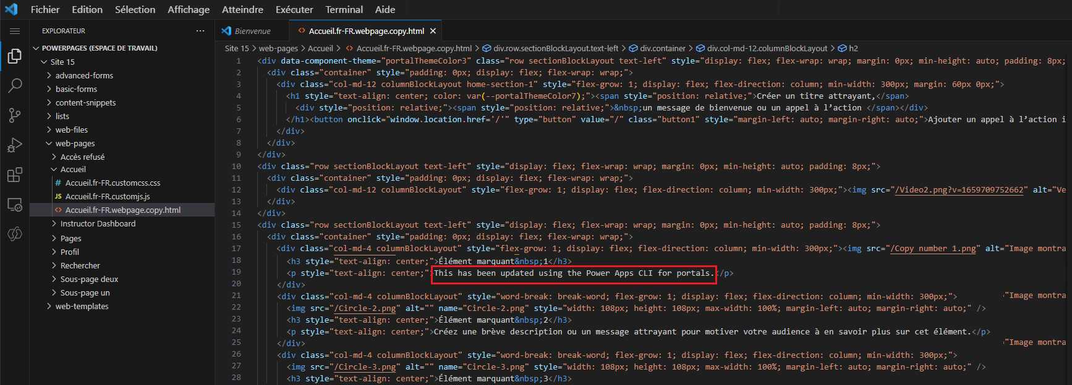The width and height of the screenshot is (1072, 385).
Task: Click the EXPLORATEUR panel title
Action: (64, 31)
